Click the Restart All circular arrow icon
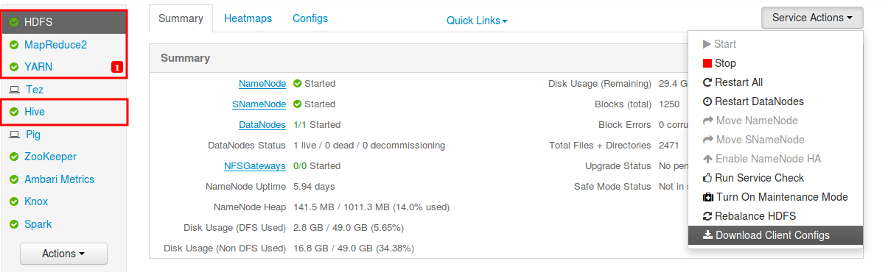 click(x=707, y=82)
